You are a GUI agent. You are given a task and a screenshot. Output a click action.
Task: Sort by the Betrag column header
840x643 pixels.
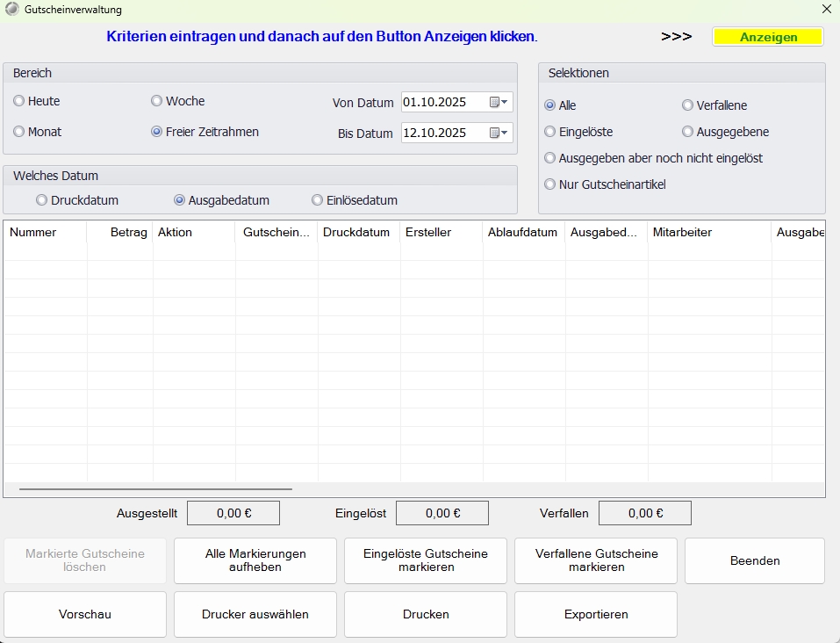click(x=120, y=232)
